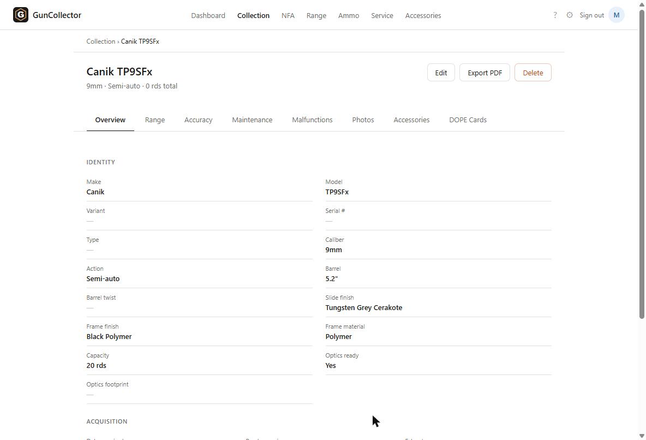Open the user avatar M
Viewport: 646px width, 440px height.
[x=617, y=15]
